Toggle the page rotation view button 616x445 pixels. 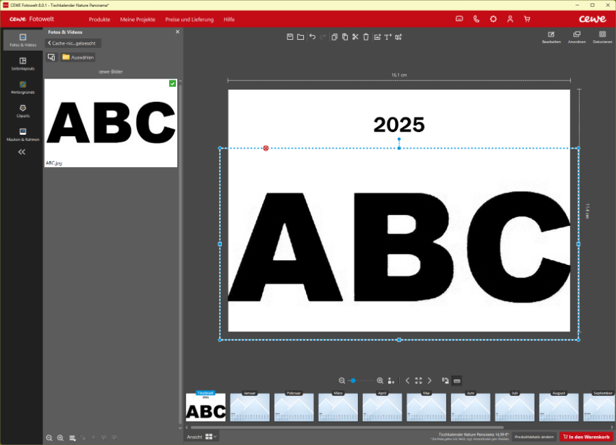pyautogui.click(x=445, y=381)
